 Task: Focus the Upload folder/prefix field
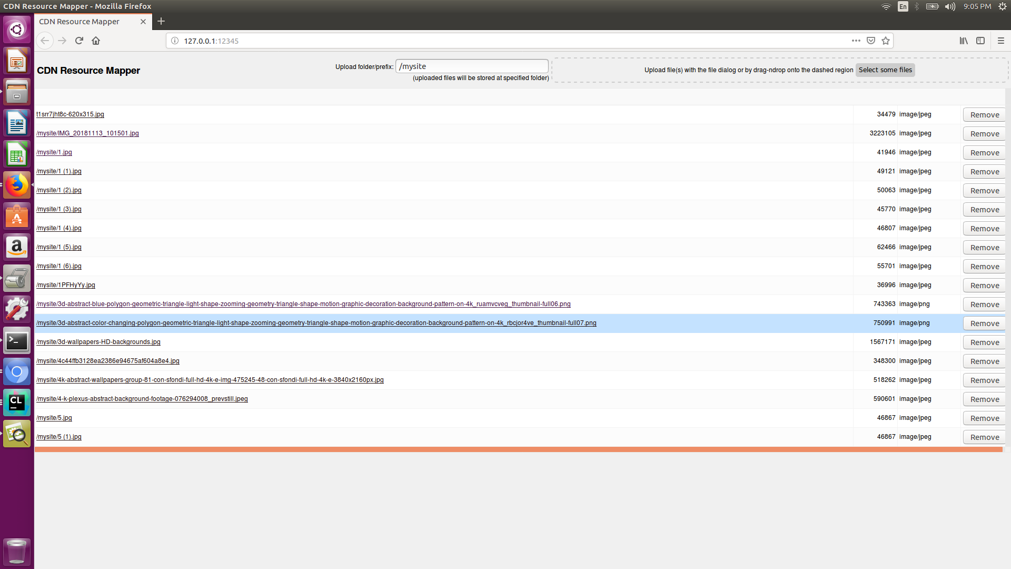pos(471,66)
